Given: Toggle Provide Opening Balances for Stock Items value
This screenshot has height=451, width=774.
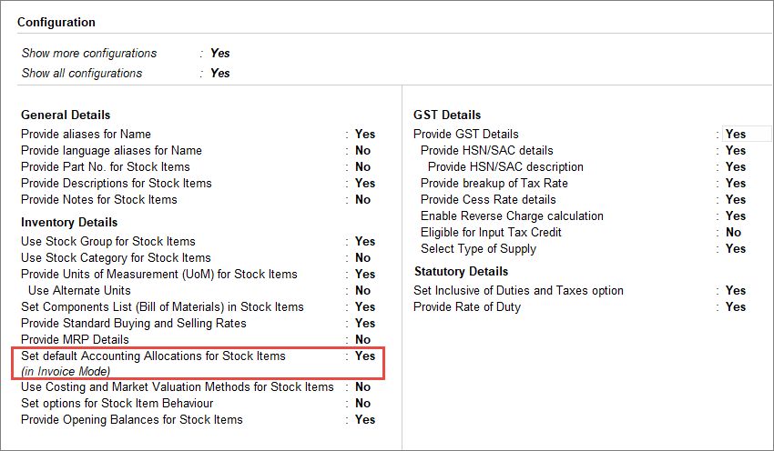Looking at the screenshot, I should click(x=365, y=419).
